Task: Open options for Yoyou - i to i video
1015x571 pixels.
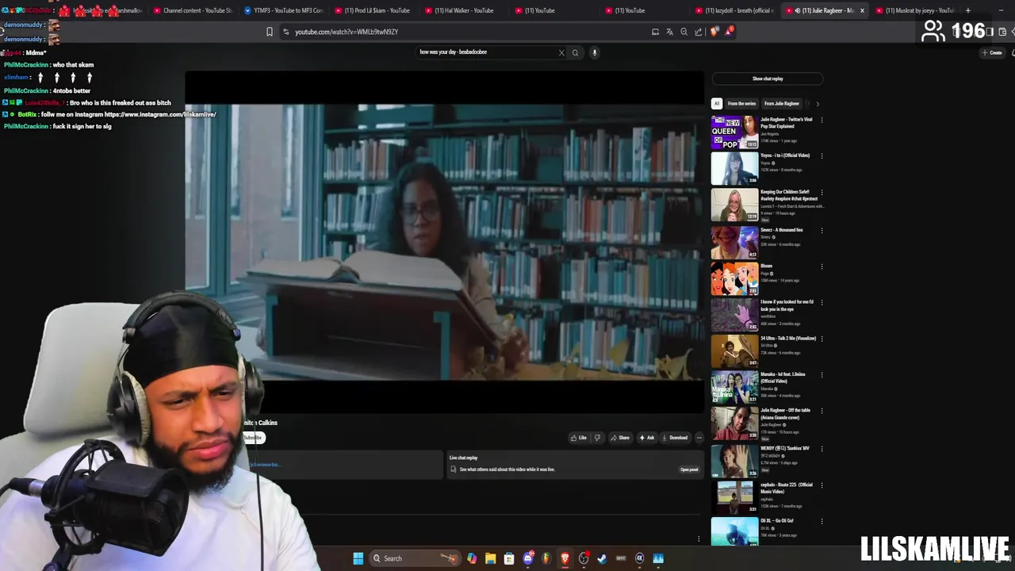Action: click(822, 156)
